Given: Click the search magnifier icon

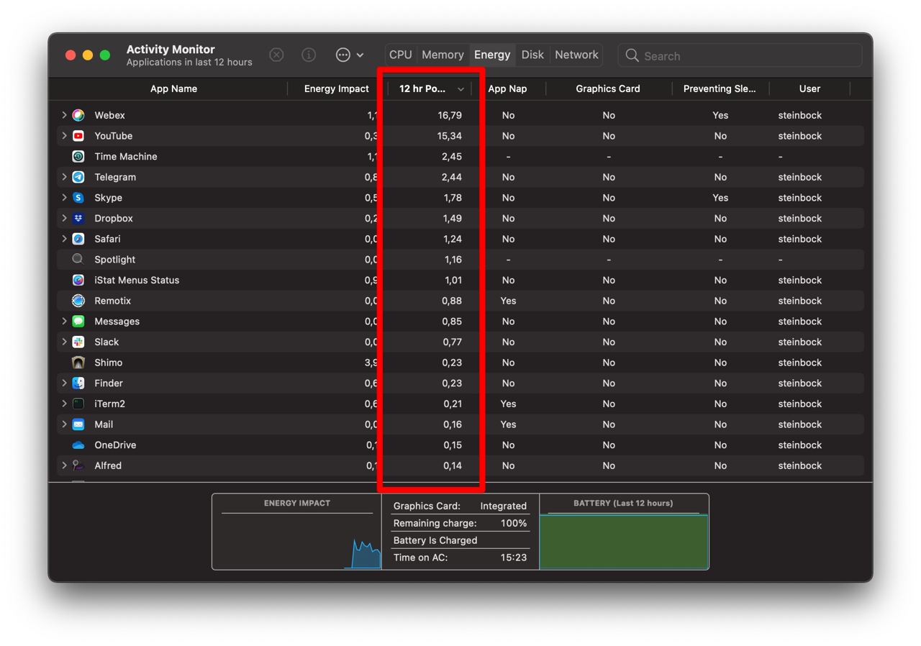Looking at the screenshot, I should [x=632, y=55].
